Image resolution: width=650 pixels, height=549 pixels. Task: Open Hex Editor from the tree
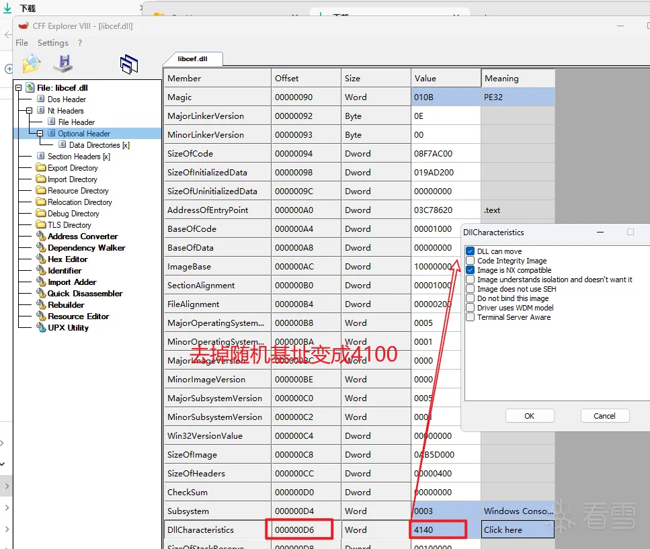click(68, 259)
